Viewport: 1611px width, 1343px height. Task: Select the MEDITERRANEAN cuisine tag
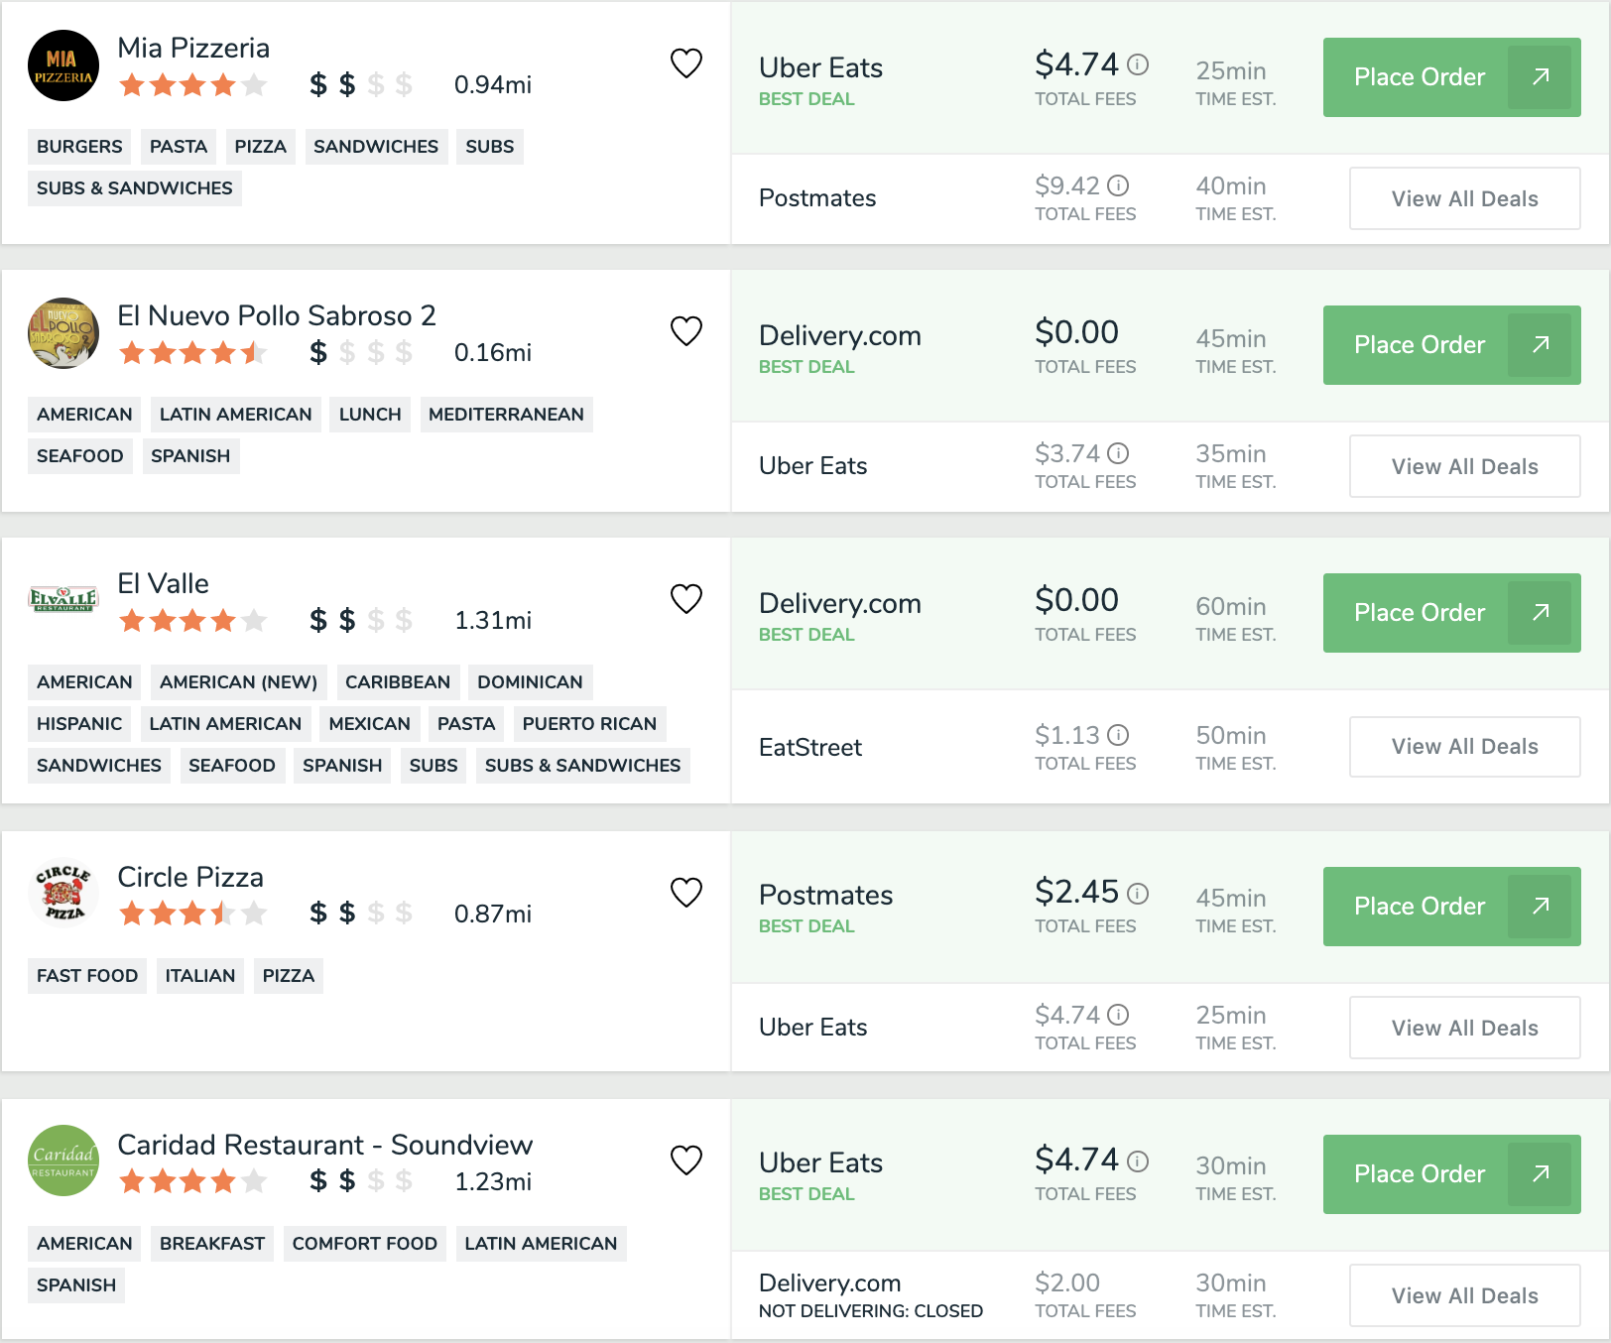click(x=506, y=415)
